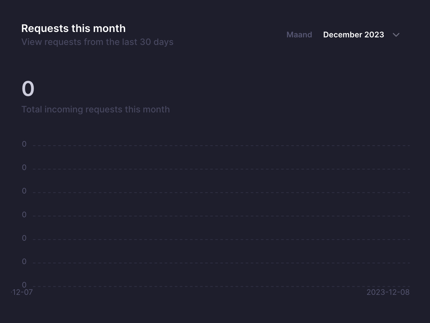
Task: Click the 2023-12-08 x-axis date label
Action: 388,292
